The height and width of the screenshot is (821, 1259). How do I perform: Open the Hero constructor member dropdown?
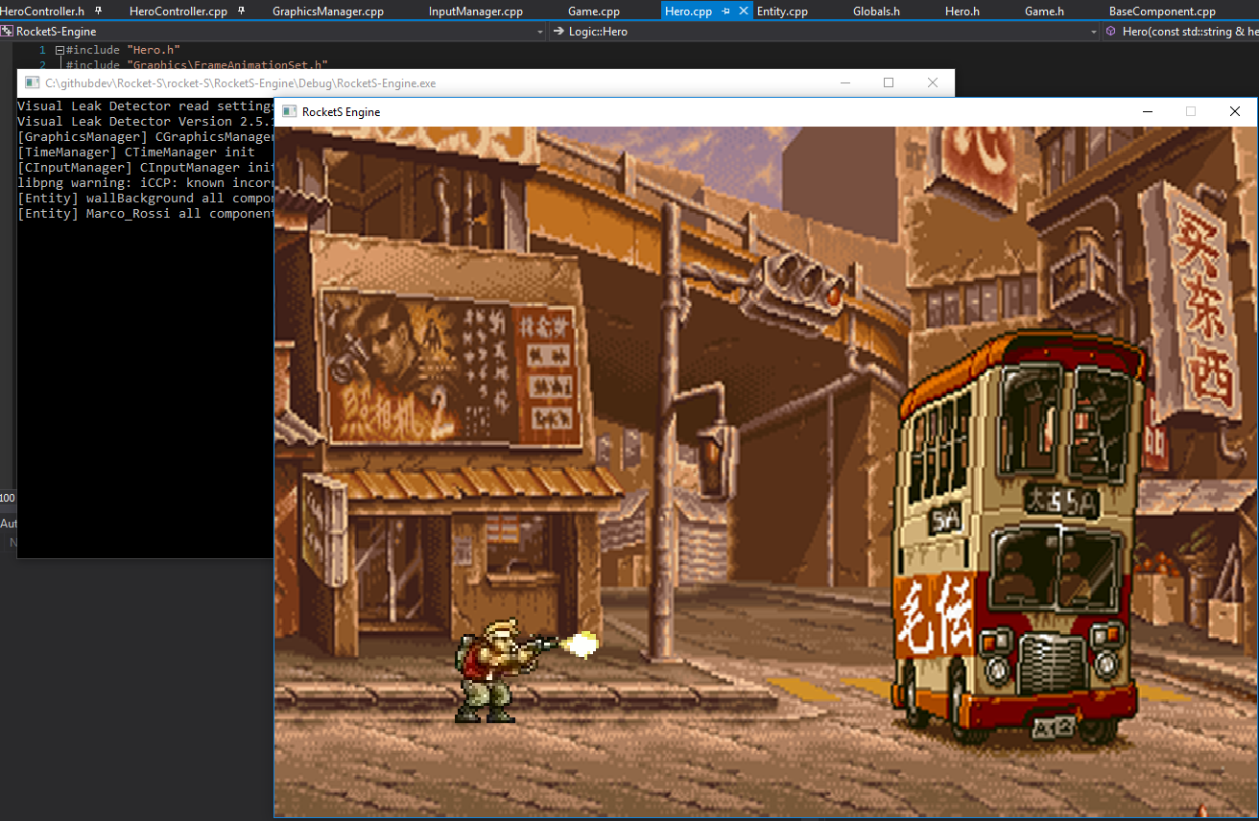pos(1181,32)
